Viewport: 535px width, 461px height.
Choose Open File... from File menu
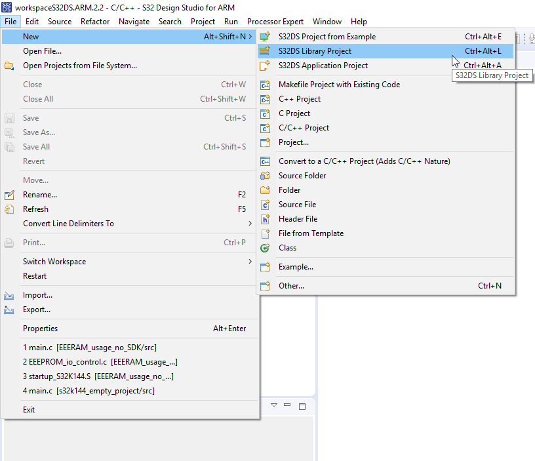130,51
